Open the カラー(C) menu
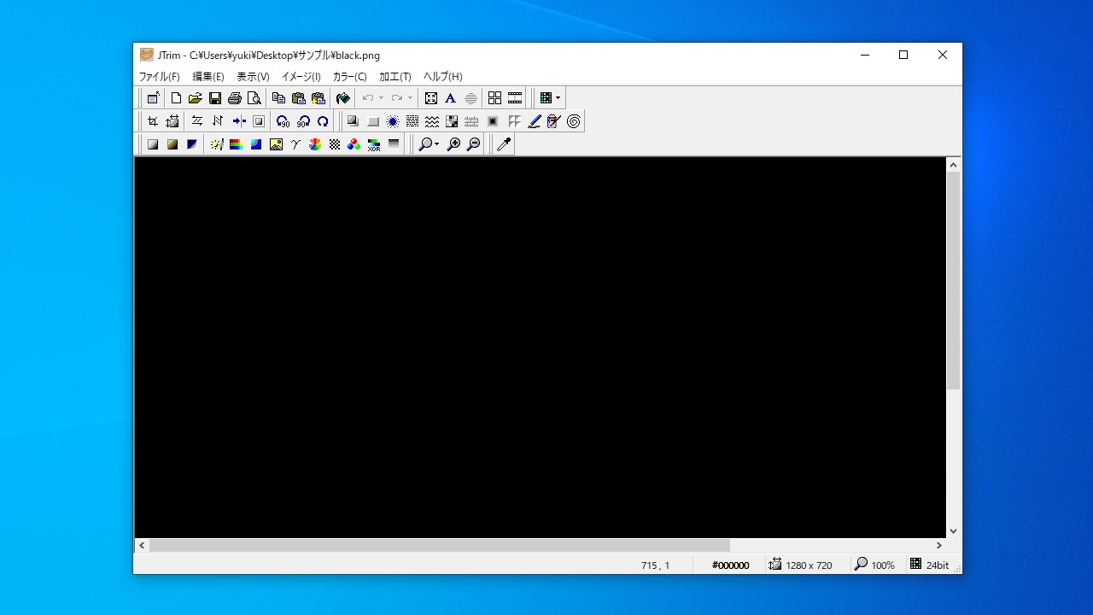 tap(350, 77)
